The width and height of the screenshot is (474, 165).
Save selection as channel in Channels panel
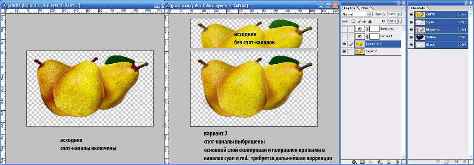(x=446, y=162)
